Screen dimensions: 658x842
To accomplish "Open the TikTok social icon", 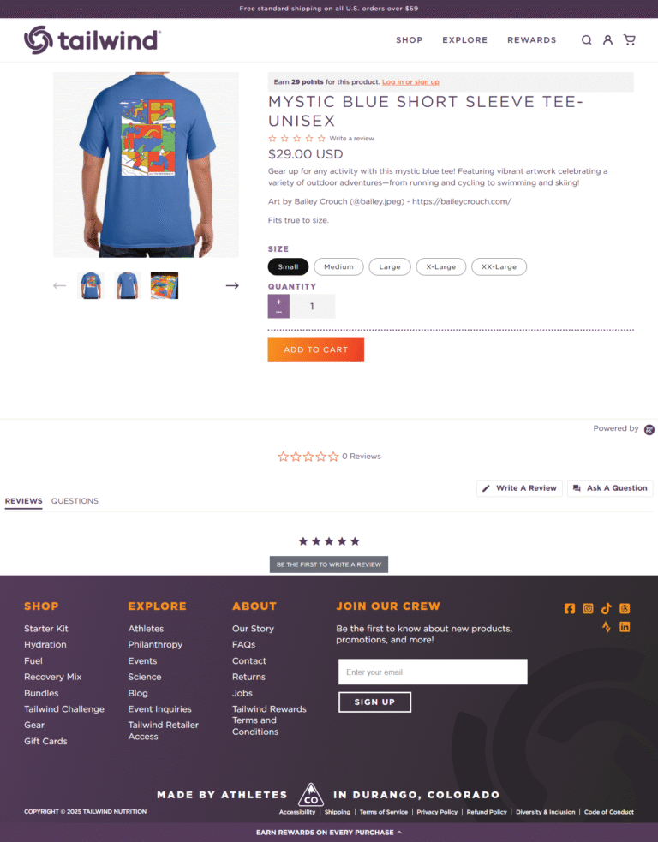I will pyautogui.click(x=607, y=608).
